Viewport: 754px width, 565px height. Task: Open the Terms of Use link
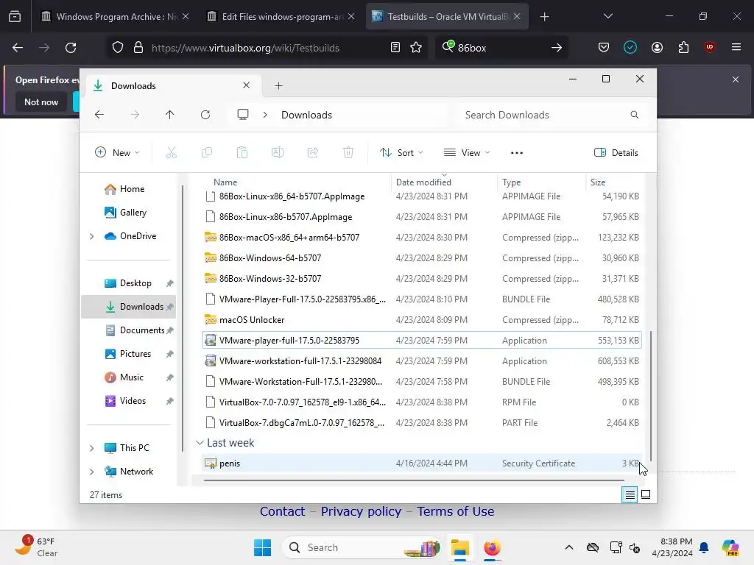click(455, 512)
